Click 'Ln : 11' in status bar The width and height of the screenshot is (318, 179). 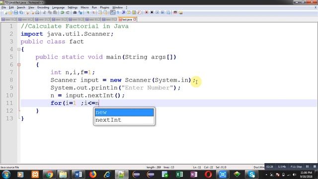click(197, 168)
